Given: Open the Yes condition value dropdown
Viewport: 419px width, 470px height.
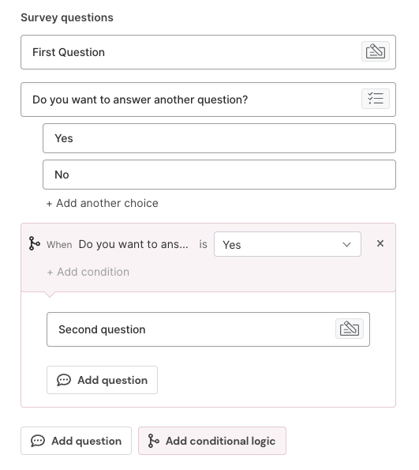Looking at the screenshot, I should (287, 244).
